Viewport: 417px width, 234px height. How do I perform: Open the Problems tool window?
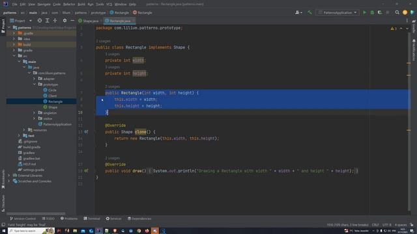tap(69, 218)
